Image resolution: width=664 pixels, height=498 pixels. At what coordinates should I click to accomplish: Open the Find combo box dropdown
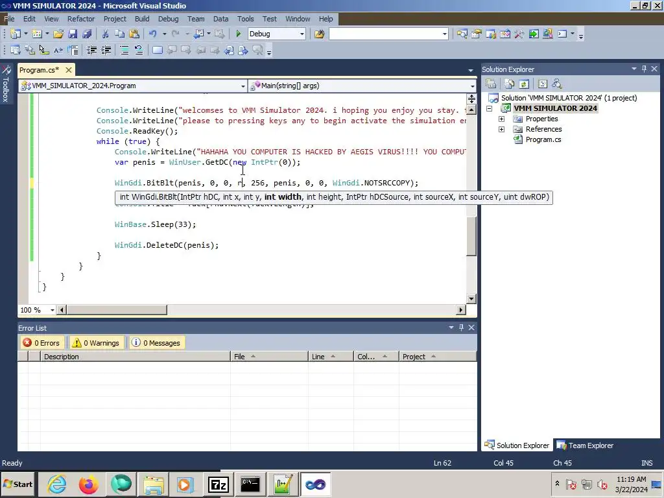tap(444, 34)
